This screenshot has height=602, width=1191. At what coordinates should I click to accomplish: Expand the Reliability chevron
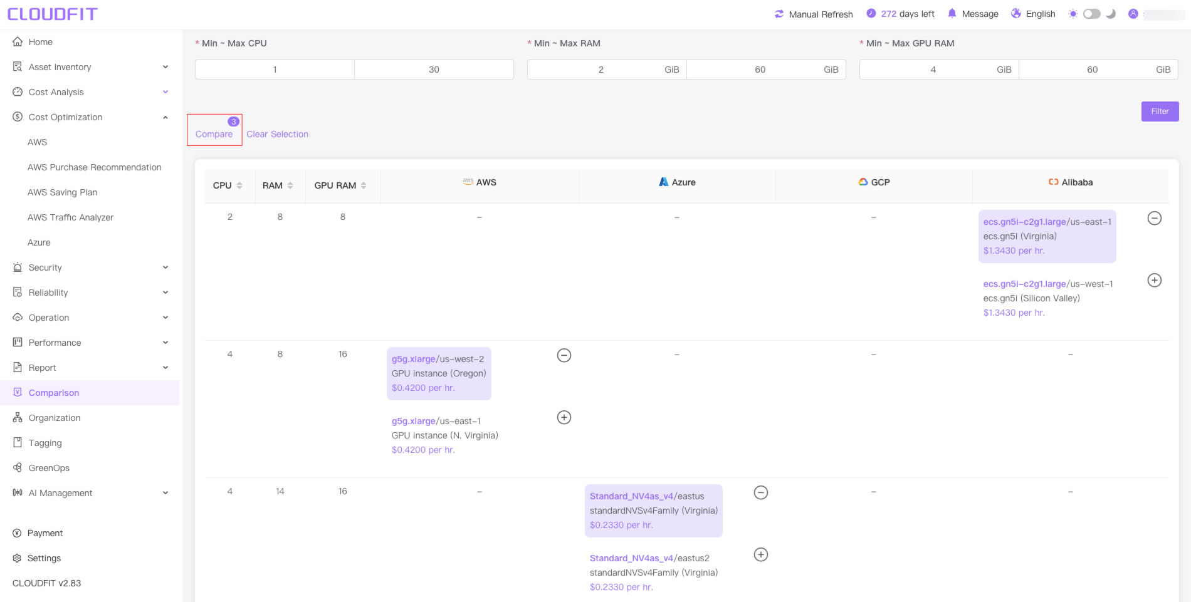[x=165, y=293]
